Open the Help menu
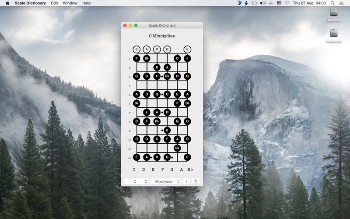350x219 pixels. coord(87,3)
